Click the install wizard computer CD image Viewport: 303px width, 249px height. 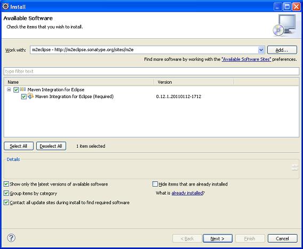pyautogui.click(x=284, y=25)
